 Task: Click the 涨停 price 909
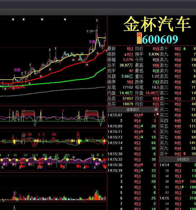coord(130,82)
